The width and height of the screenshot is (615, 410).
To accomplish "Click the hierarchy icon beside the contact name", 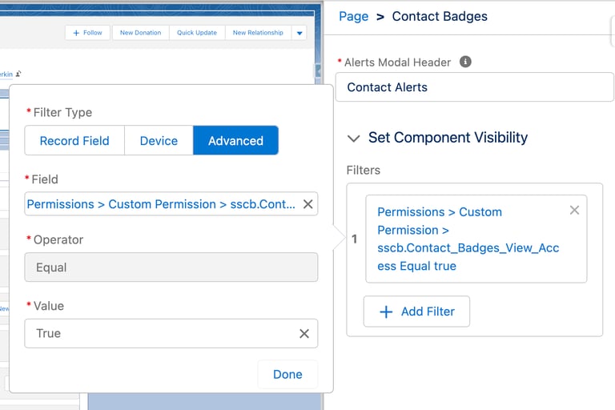I will (18, 74).
